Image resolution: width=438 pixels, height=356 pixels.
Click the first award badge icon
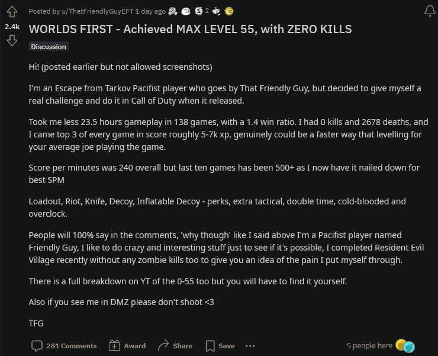pyautogui.click(x=173, y=11)
